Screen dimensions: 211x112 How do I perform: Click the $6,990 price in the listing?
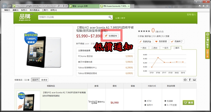(114, 103)
